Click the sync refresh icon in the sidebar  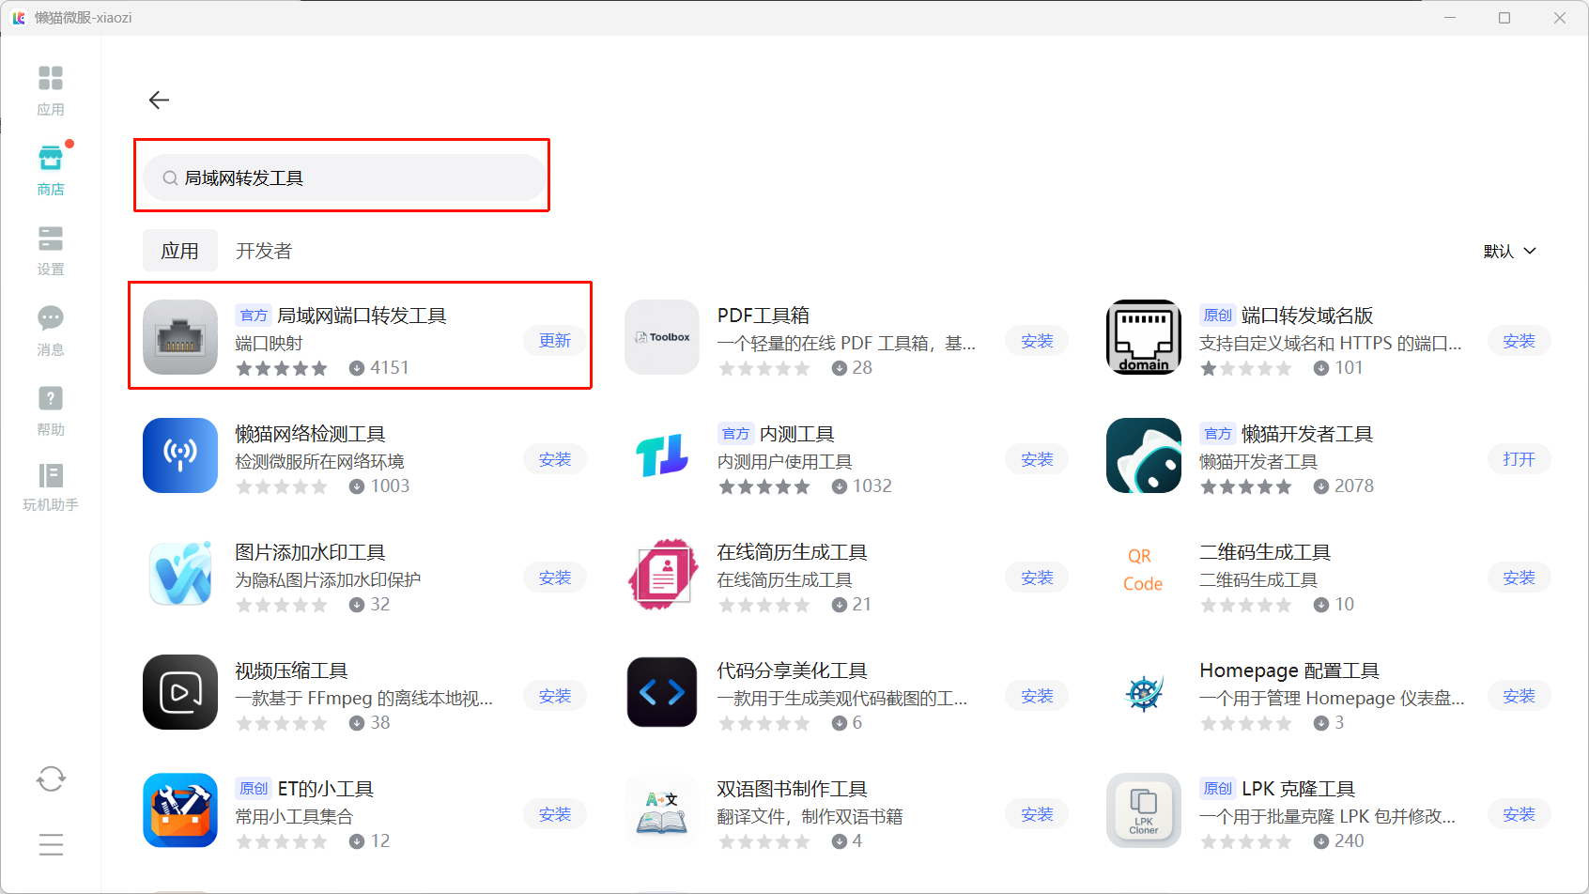[51, 778]
